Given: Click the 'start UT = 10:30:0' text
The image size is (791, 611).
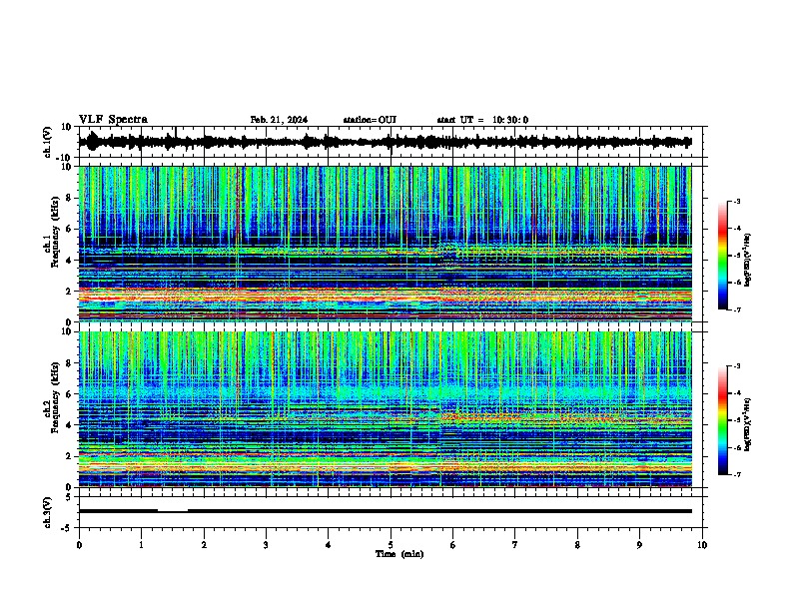Looking at the screenshot, I should (482, 120).
